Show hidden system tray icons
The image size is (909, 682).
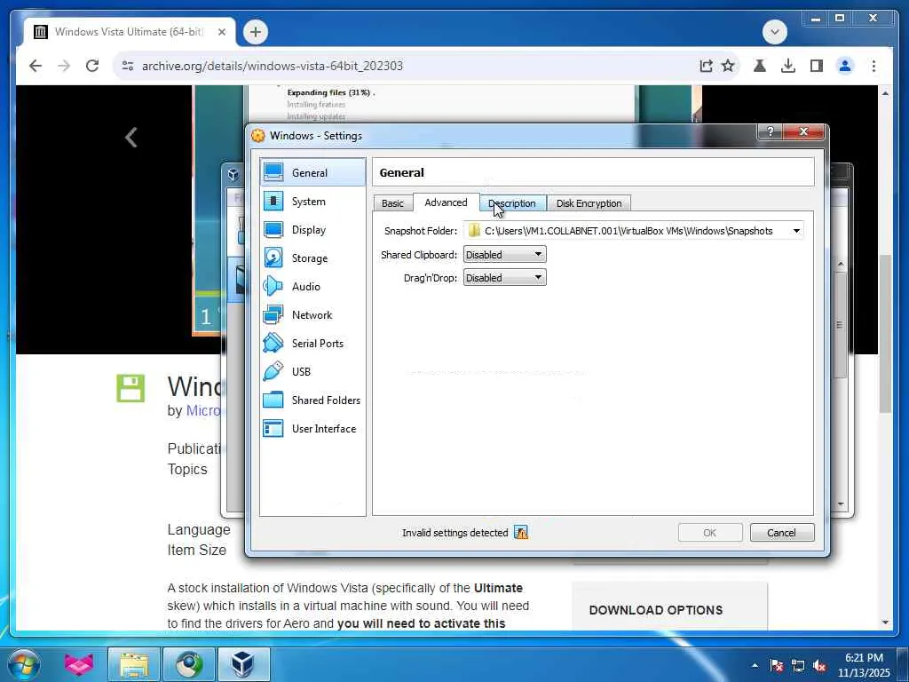pos(755,665)
